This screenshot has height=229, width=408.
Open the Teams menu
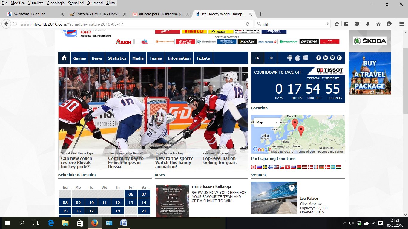(x=156, y=58)
